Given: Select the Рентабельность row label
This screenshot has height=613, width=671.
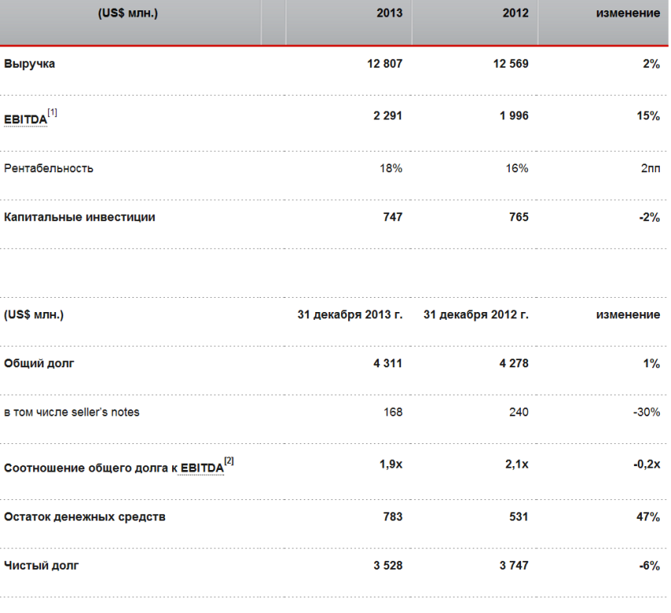Looking at the screenshot, I should 49,168.
